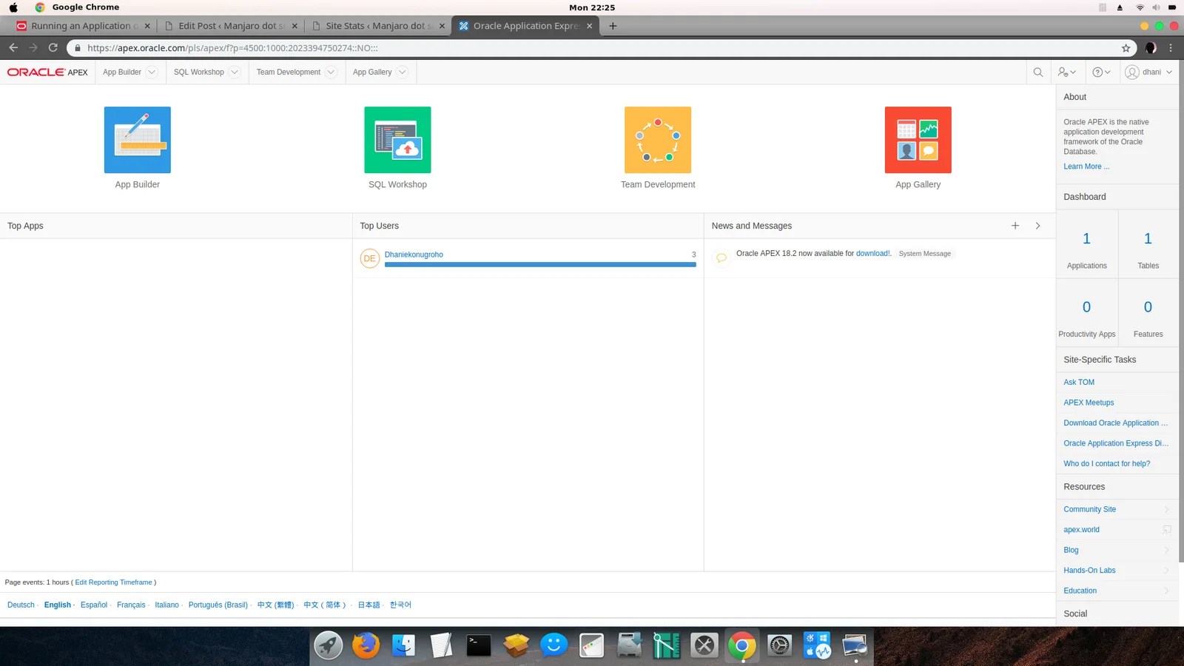Expand the Hands-On Labs resource arrow

click(1167, 571)
